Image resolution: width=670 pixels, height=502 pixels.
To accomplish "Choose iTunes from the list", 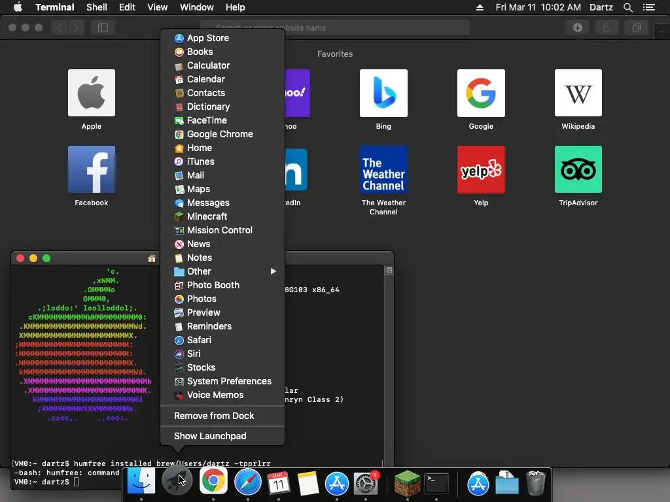I will tap(222, 161).
